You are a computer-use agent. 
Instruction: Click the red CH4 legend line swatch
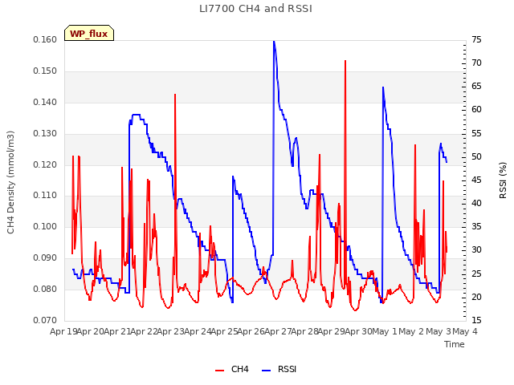click(219, 371)
